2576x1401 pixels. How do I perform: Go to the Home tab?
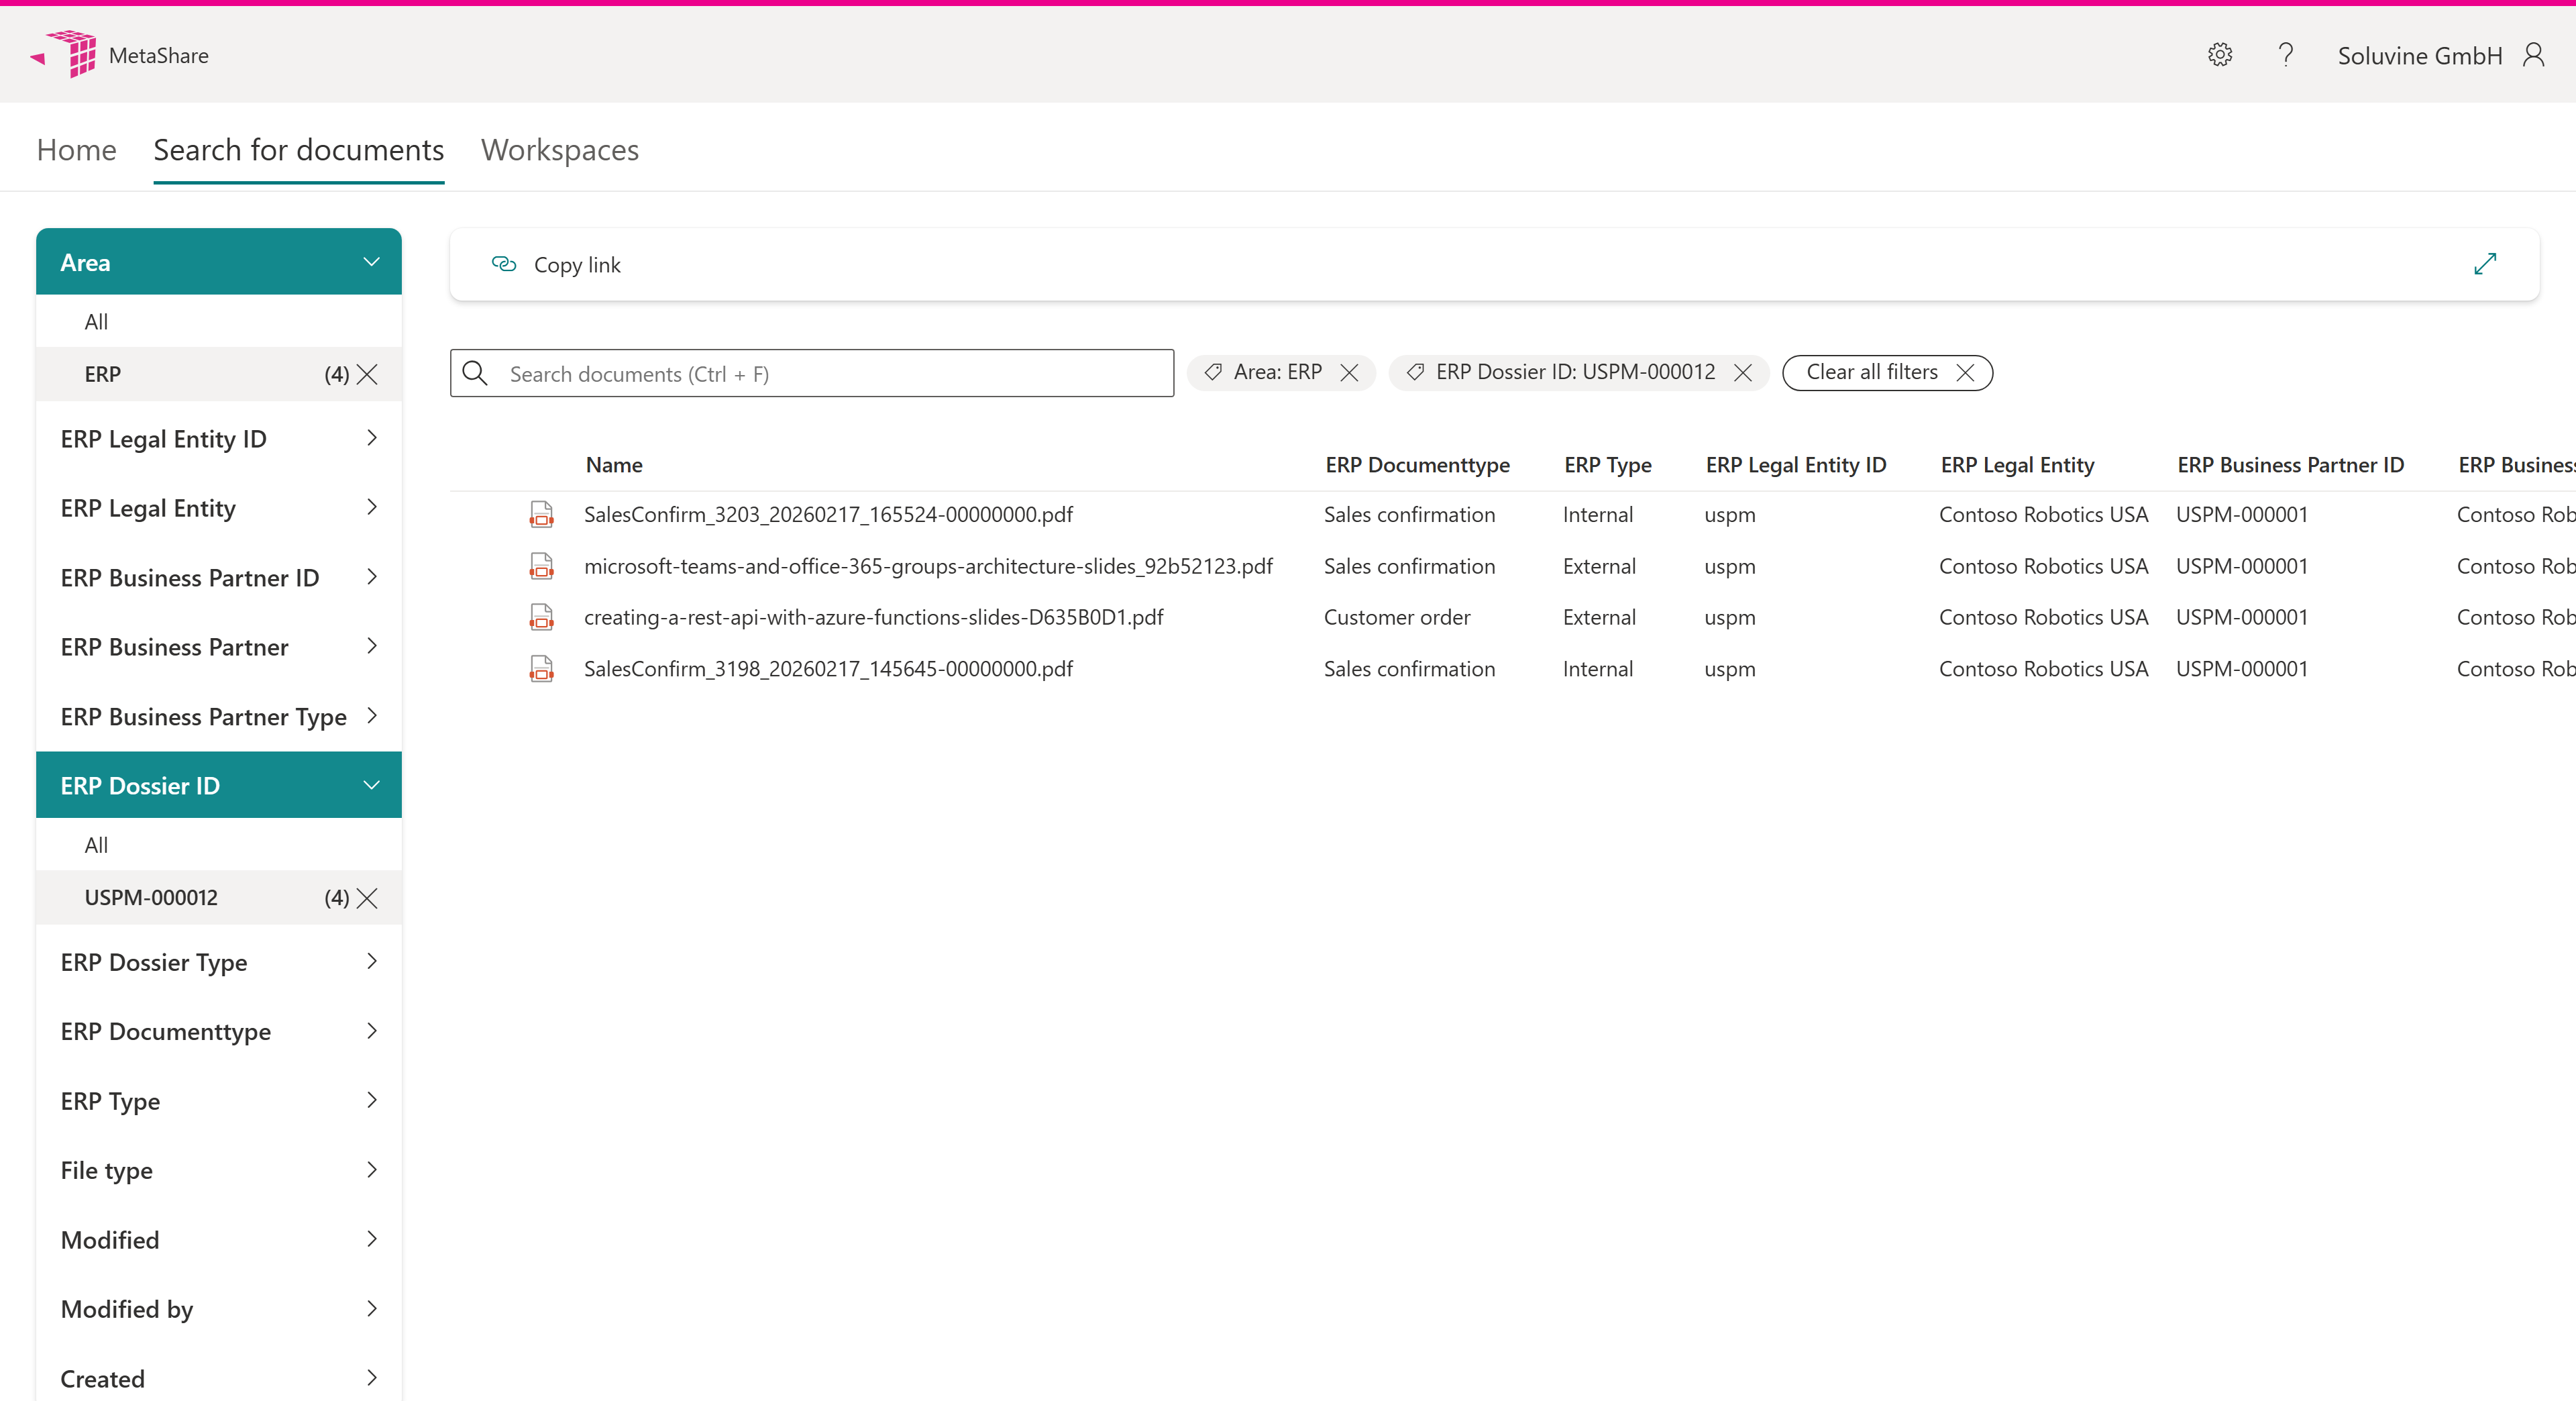pos(76,150)
